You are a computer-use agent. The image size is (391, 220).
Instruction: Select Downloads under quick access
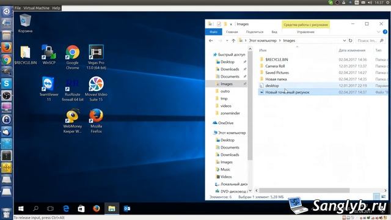230,69
